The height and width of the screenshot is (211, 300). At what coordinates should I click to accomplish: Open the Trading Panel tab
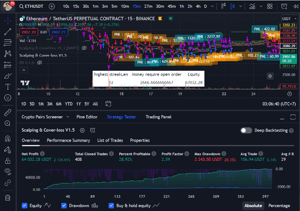[x=159, y=117]
